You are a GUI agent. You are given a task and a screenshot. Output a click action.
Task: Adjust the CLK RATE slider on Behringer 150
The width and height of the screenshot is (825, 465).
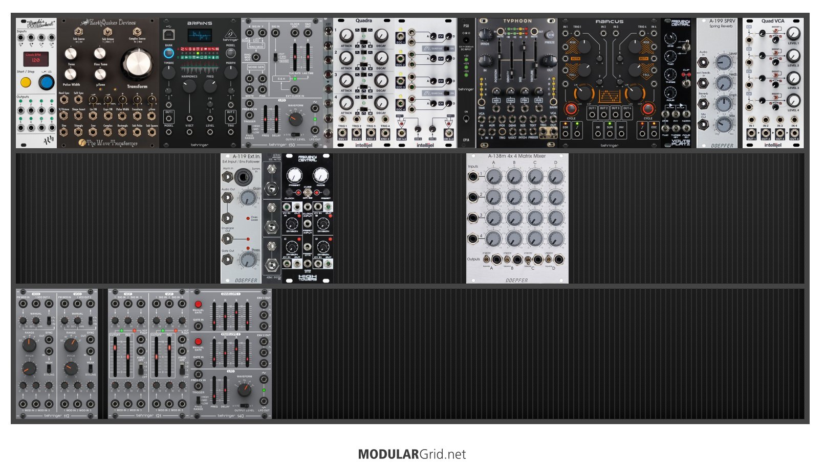pyautogui.click(x=295, y=57)
